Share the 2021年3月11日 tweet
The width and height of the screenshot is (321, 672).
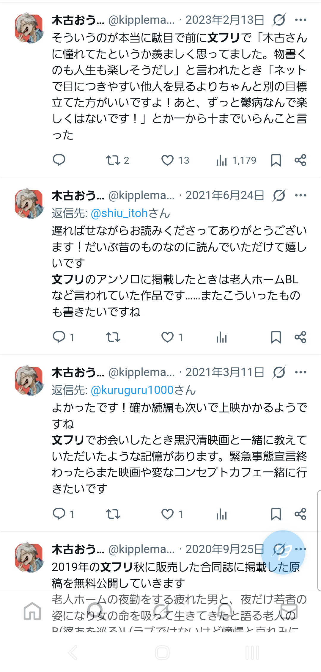(x=300, y=514)
